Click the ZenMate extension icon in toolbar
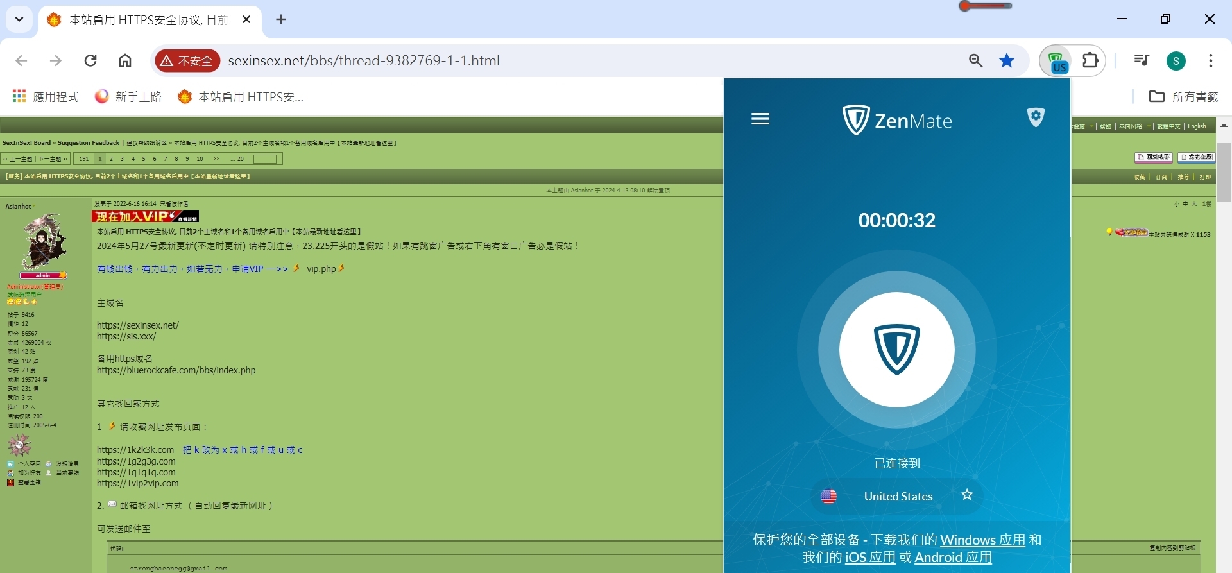This screenshot has width=1232, height=573. (x=1057, y=62)
